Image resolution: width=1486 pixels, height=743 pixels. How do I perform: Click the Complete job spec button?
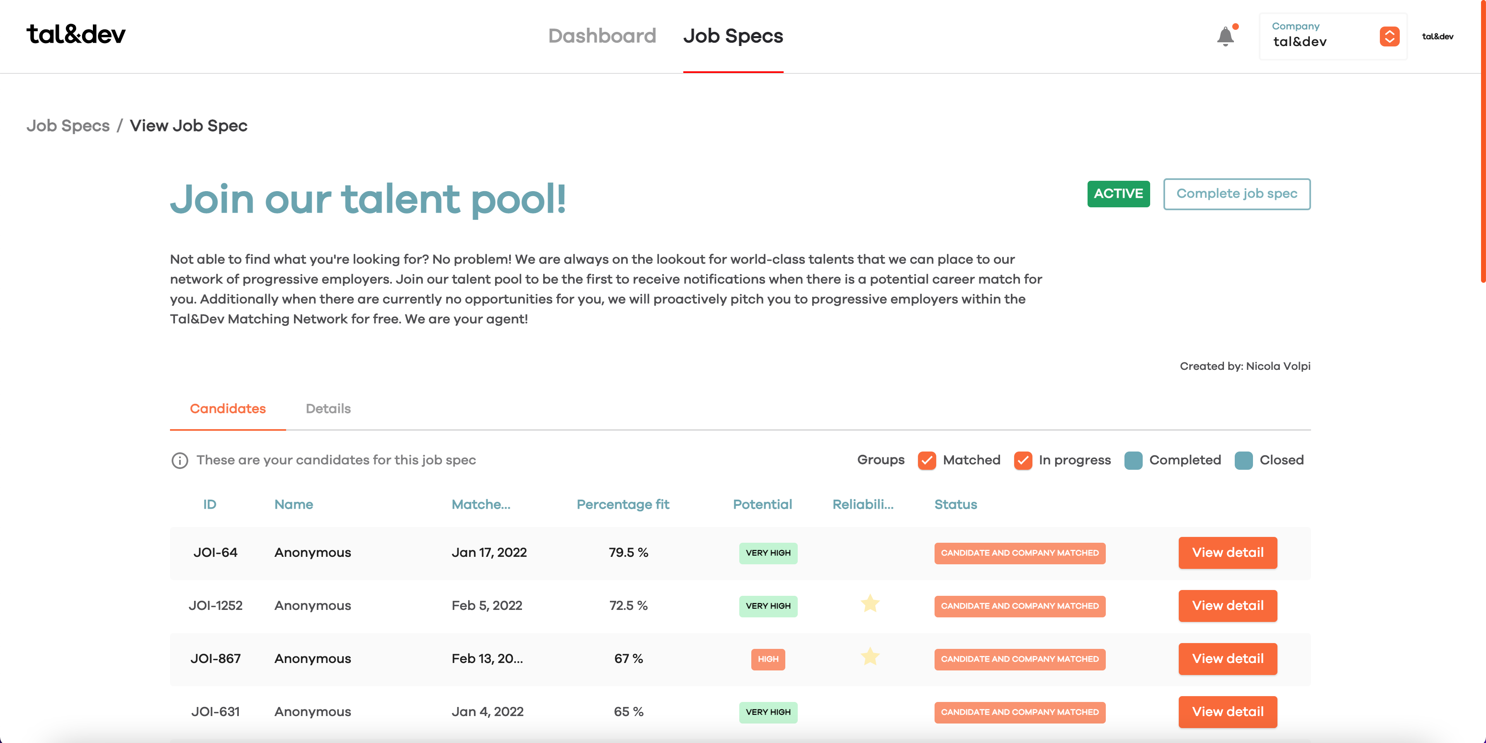[x=1237, y=194]
